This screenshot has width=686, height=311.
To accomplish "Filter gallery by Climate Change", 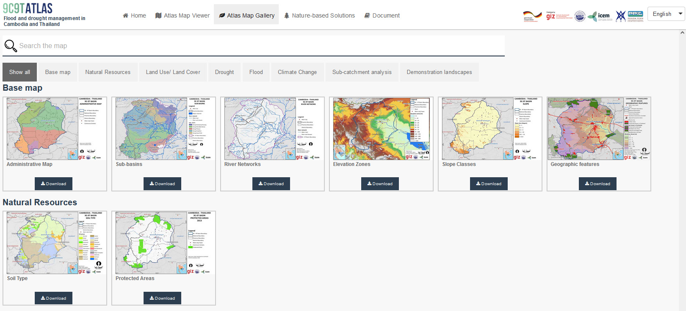I will pos(297,72).
